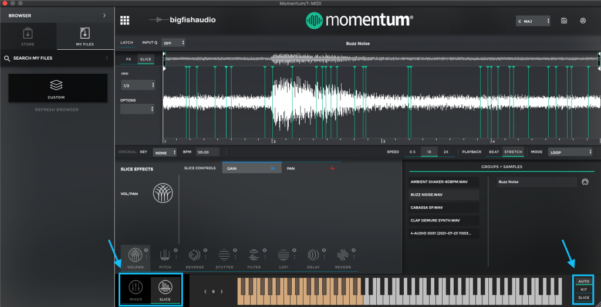Open the original Key NONE dropdown
Viewport: 601px width, 307px height.
pos(164,152)
